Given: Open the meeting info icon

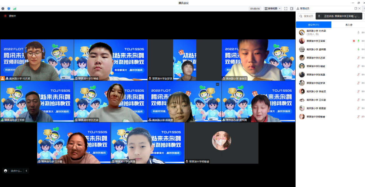Looking at the screenshot, I should tap(3, 9).
